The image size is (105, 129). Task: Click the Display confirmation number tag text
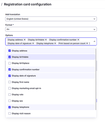coord(63,40)
